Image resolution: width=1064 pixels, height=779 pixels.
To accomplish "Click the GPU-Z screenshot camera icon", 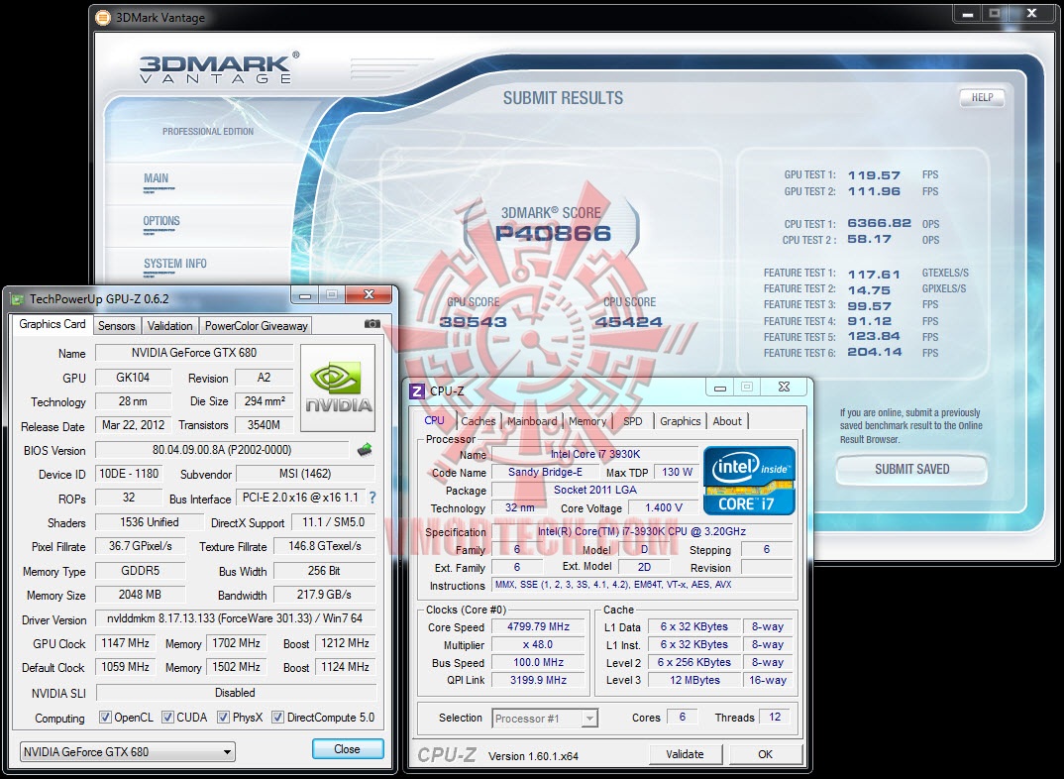I will 372,324.
